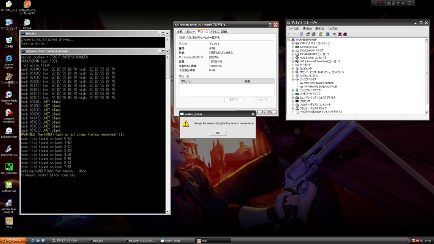Image resolution: width=434 pixels, height=244 pixels.
Task: Click the print toolbar icon in Device Manager
Action: coord(314,34)
